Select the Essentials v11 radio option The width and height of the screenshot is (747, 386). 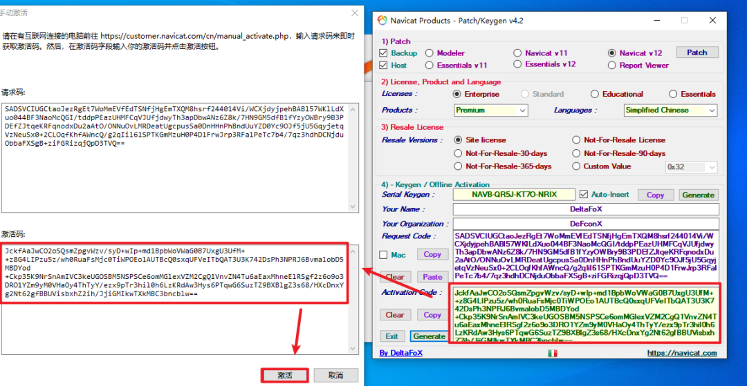click(x=429, y=65)
